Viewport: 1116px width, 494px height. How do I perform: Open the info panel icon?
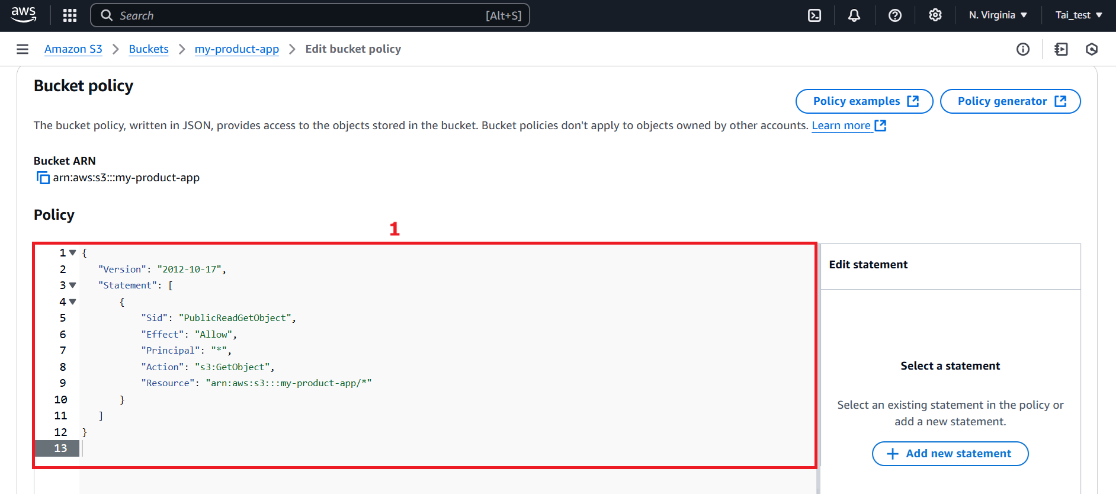(1023, 49)
